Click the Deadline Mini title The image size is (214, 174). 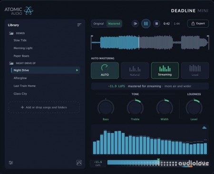190,10
